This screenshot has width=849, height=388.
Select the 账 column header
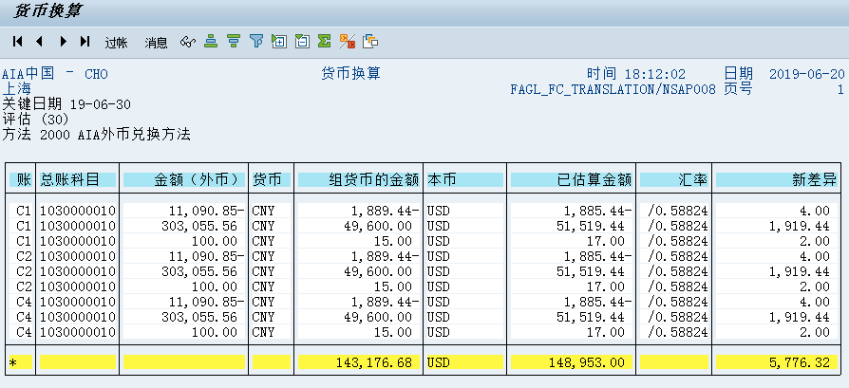point(21,179)
